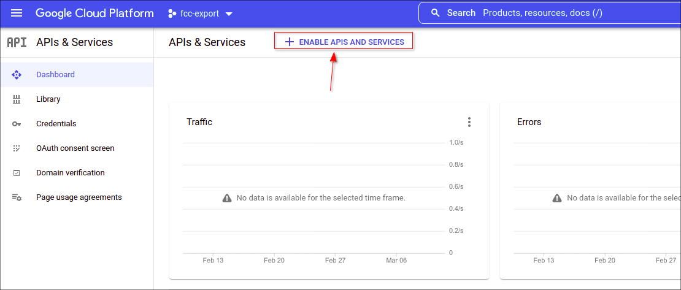Click the Page usage agreements icon

17,197
